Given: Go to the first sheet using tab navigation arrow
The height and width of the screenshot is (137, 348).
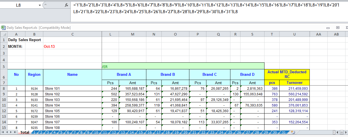Looking at the screenshot, I should pyautogui.click(x=3, y=132).
